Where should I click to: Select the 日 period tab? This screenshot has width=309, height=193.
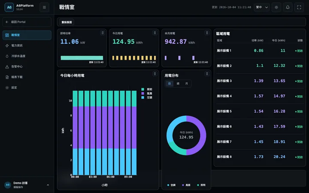click(169, 84)
